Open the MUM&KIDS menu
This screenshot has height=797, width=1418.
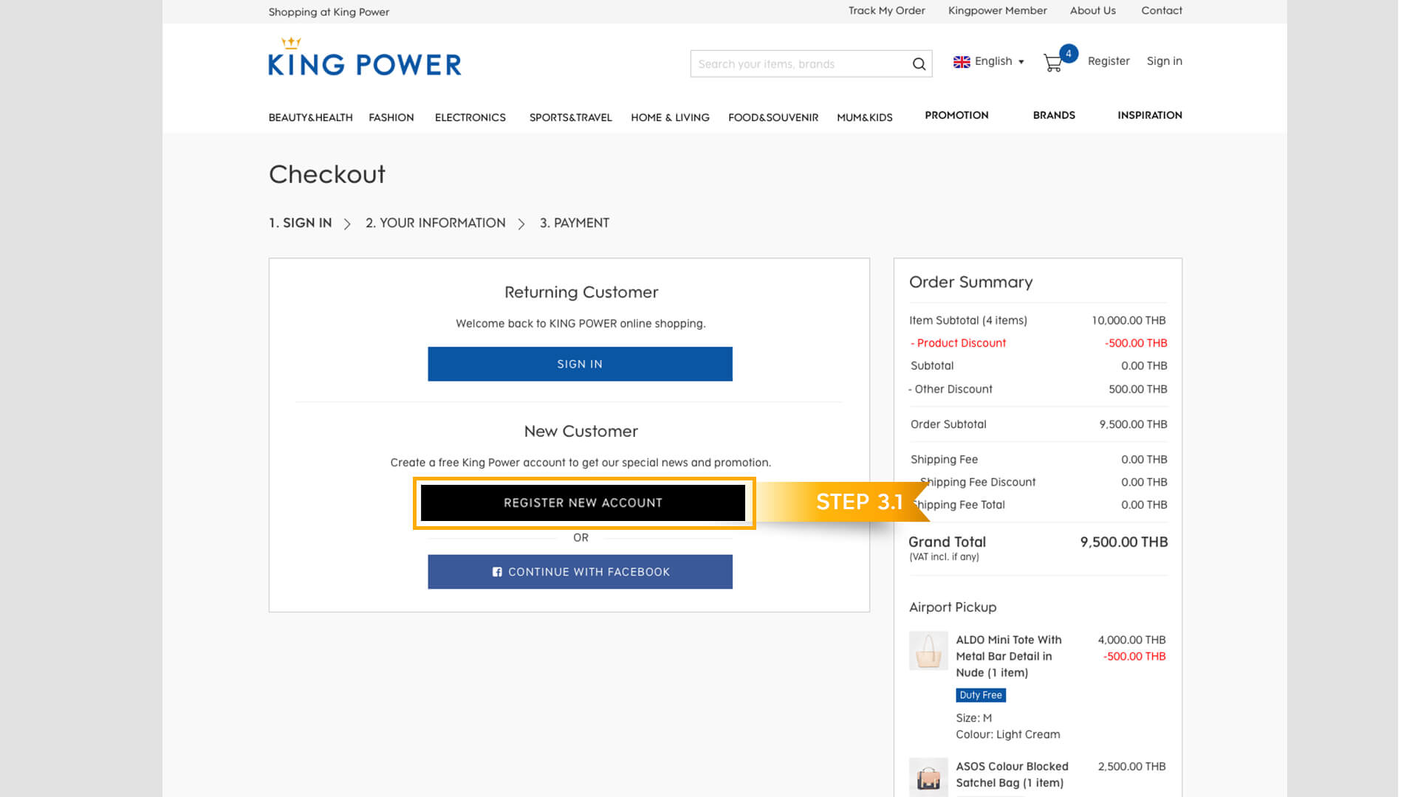864,117
